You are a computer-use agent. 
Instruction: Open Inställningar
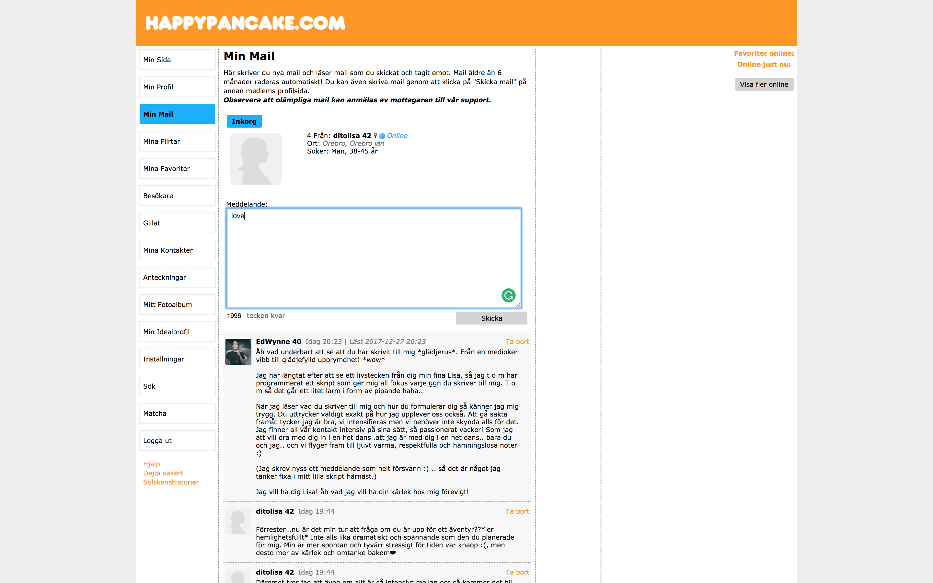pyautogui.click(x=177, y=359)
